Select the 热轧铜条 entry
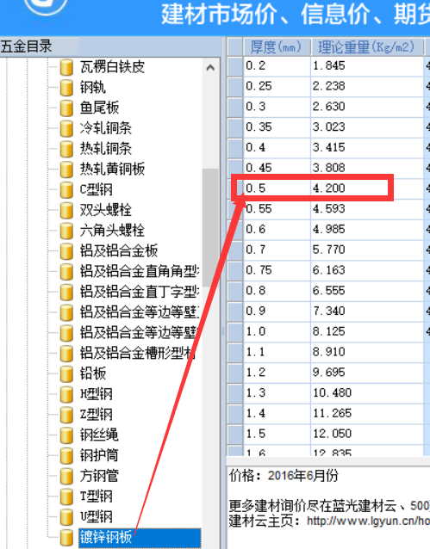The image size is (430, 549). pos(106,149)
